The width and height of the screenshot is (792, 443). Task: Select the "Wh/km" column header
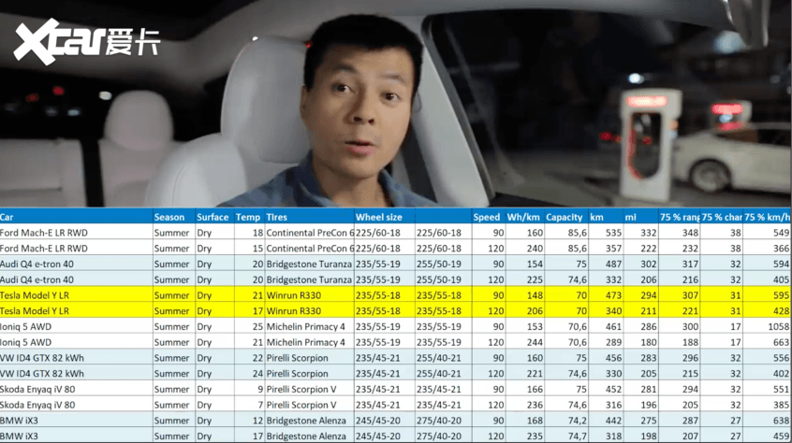pos(523,217)
